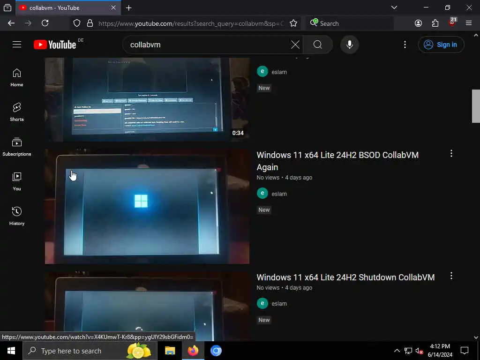Open Shutdown CollabVM video title
This screenshot has width=480, height=360.
(x=345, y=277)
